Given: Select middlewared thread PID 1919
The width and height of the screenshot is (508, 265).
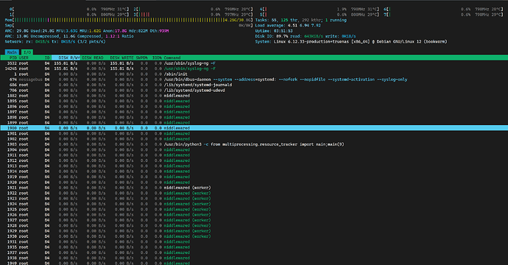Looking at the screenshot, I should tap(254, 177).
